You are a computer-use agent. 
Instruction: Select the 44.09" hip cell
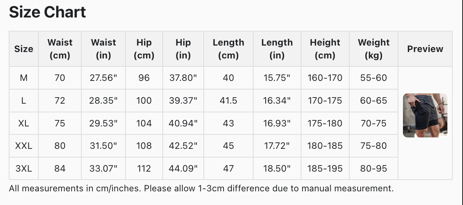pos(183,169)
